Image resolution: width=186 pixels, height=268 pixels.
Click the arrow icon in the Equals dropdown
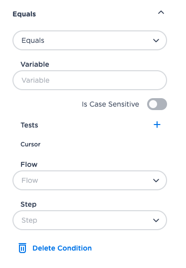156,41
